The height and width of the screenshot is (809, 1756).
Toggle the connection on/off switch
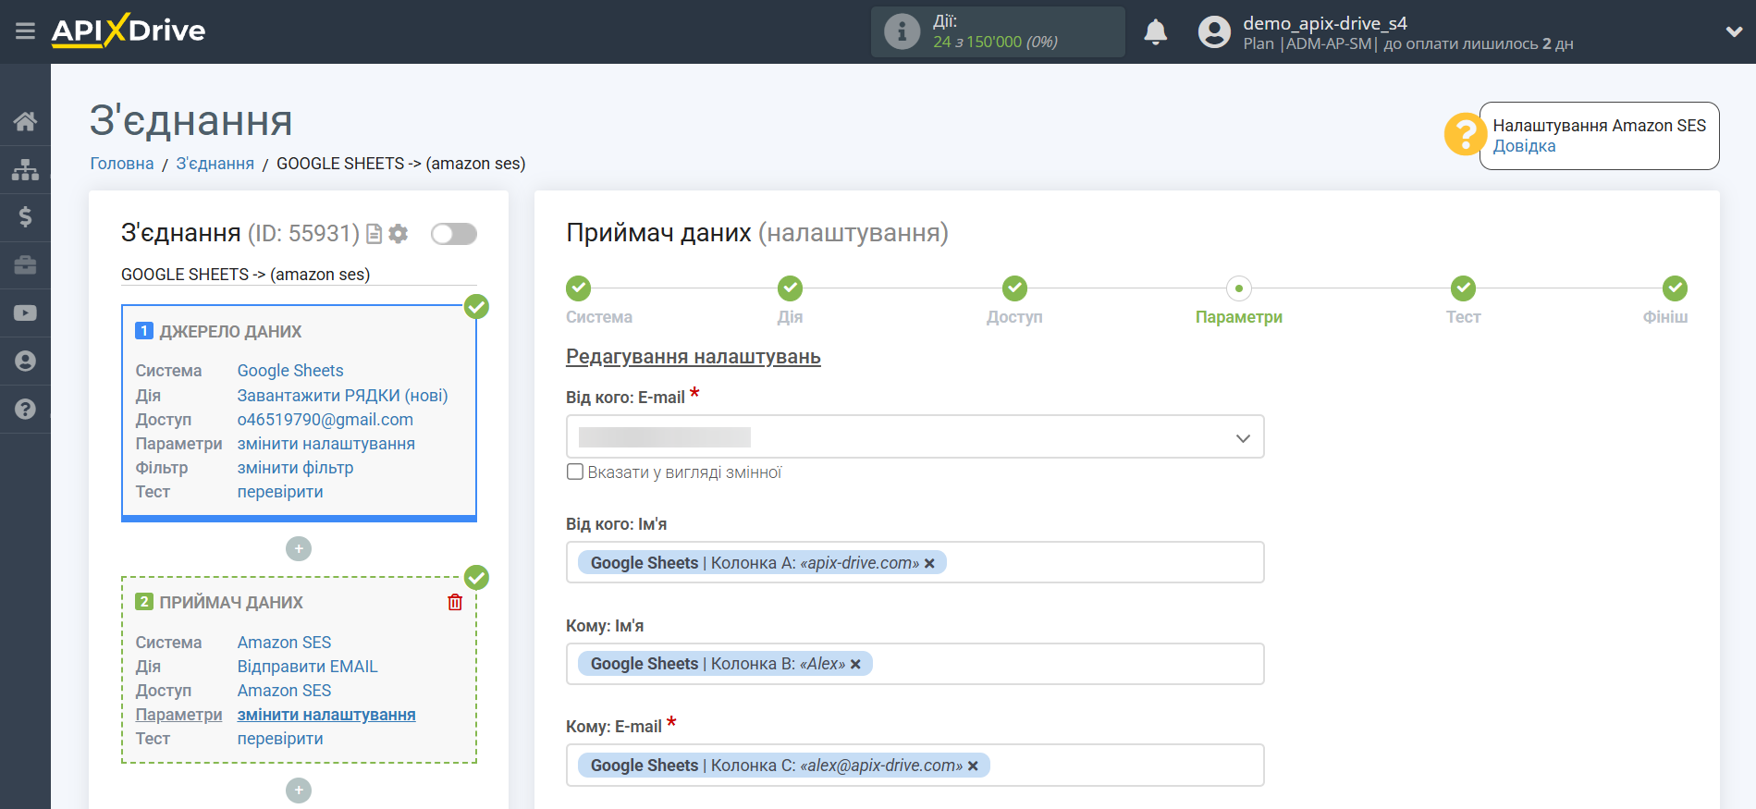pos(454,234)
